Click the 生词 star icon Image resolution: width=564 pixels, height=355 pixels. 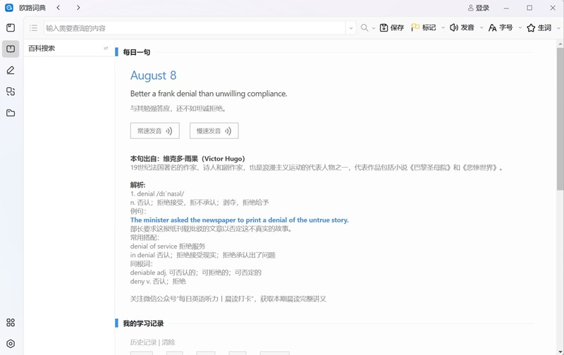click(531, 28)
